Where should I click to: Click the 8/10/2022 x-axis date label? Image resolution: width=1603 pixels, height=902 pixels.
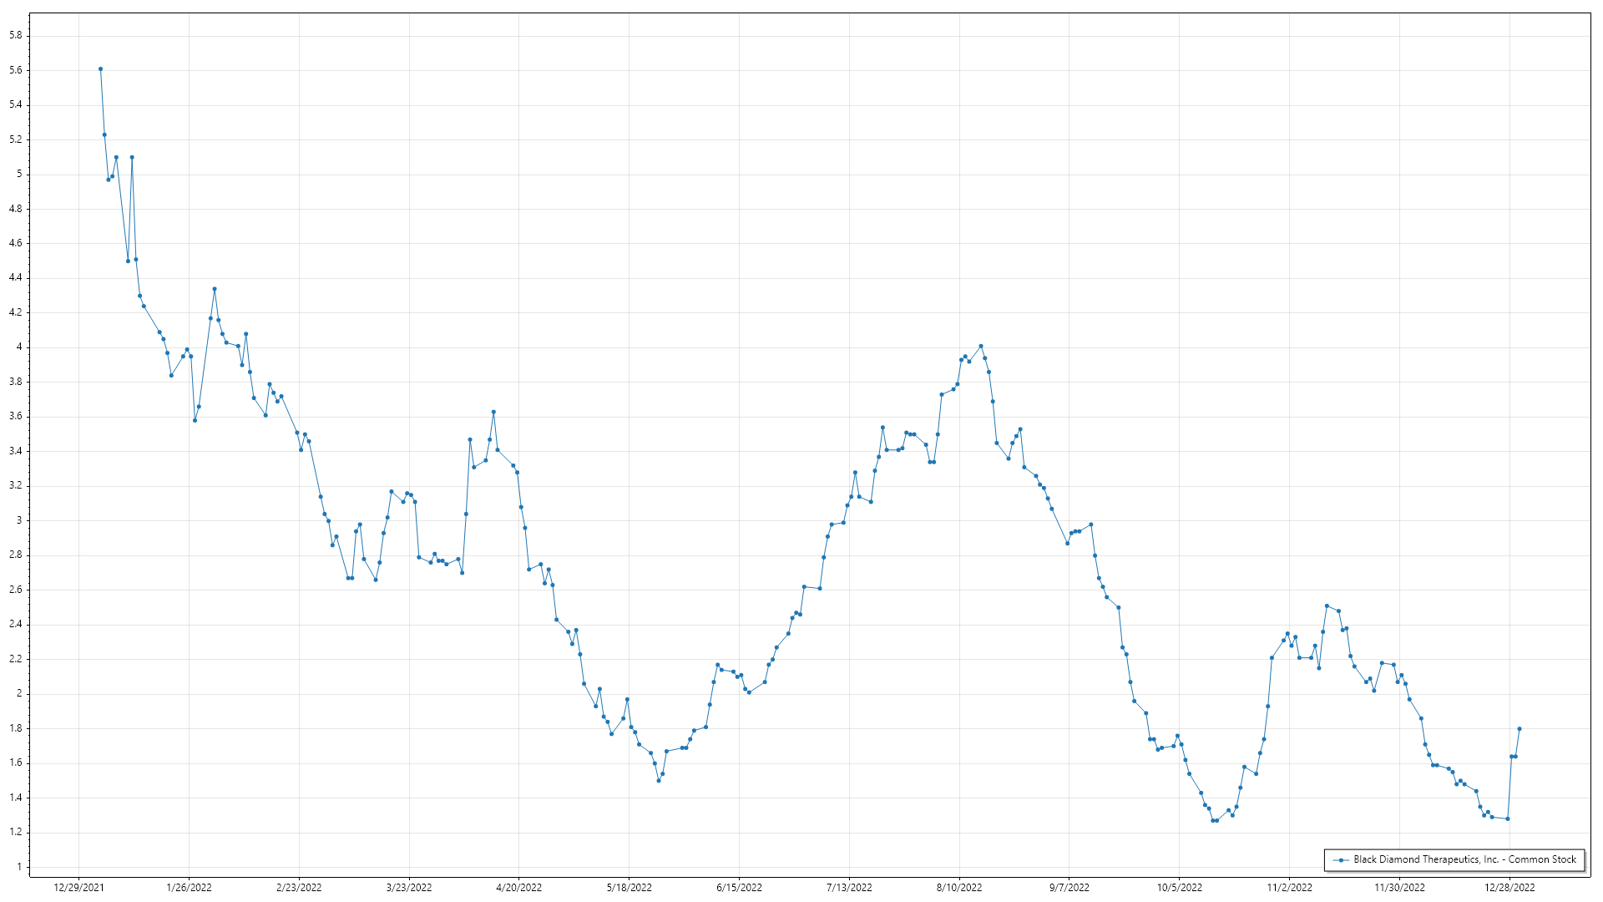tap(959, 888)
